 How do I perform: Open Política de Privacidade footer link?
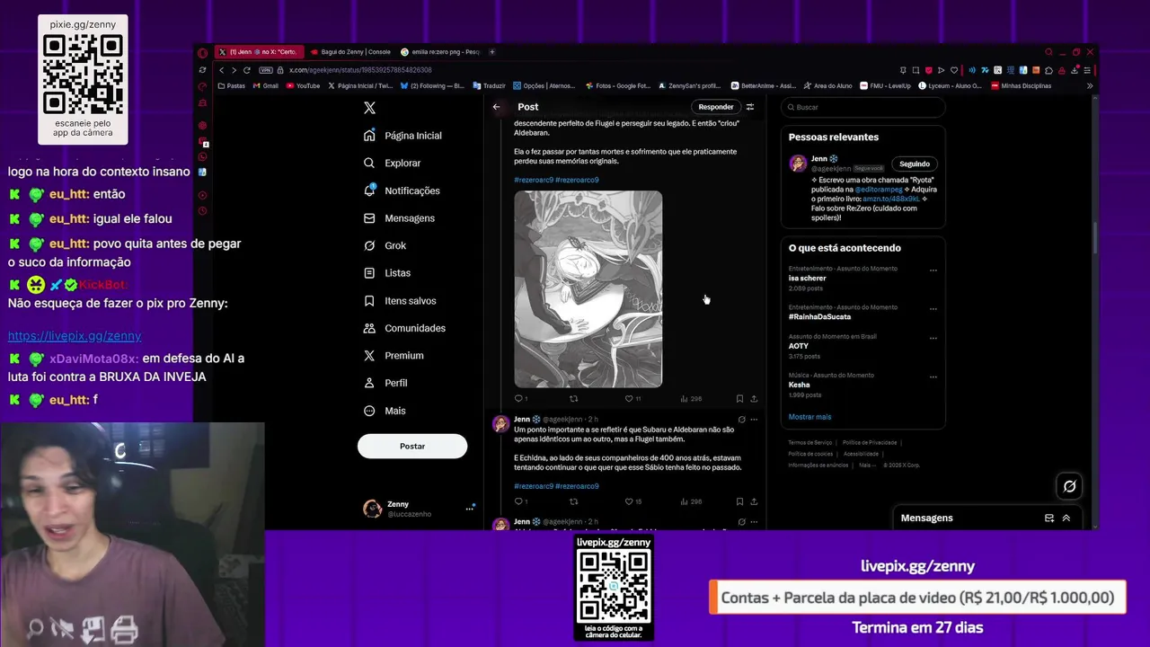(870, 442)
